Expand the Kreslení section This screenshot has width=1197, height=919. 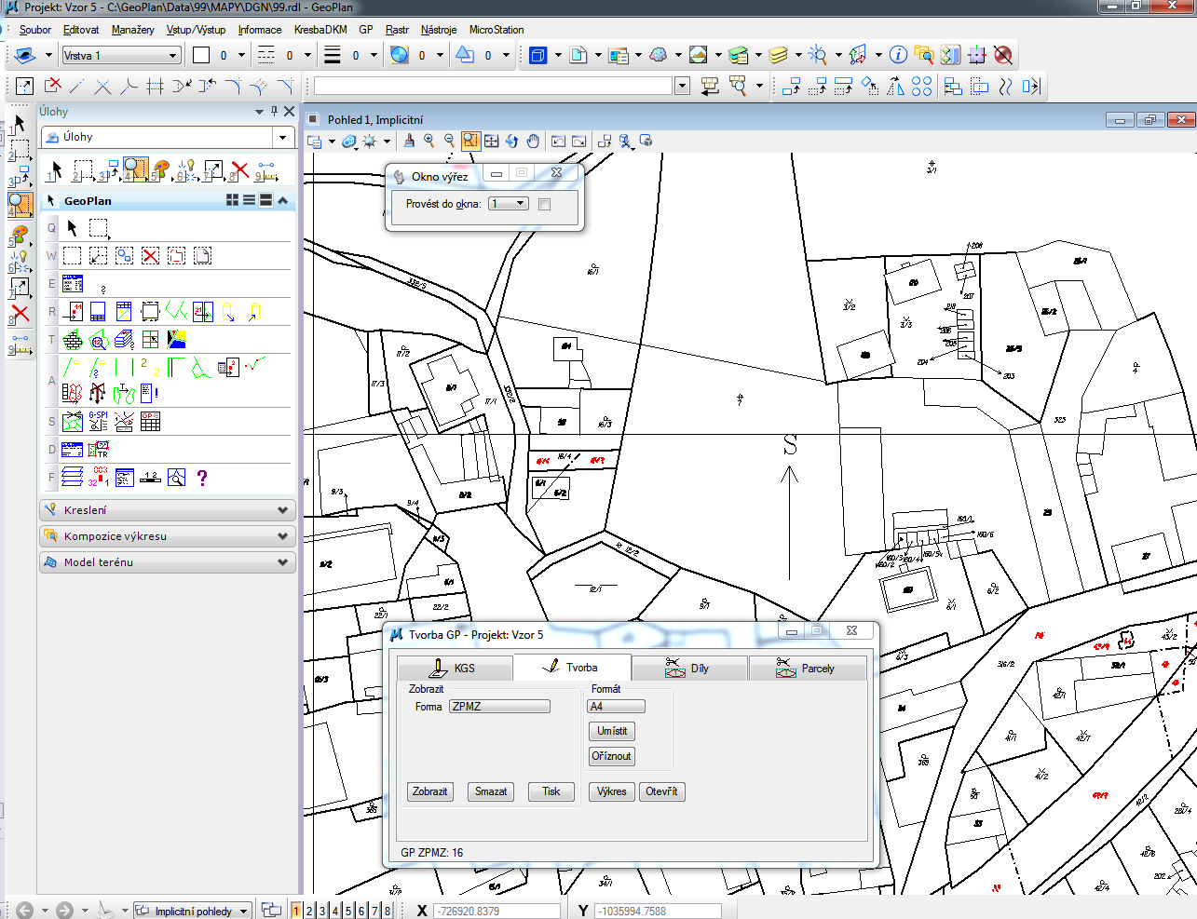pos(168,510)
